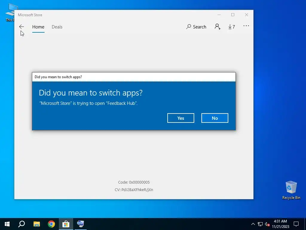
Task: Click the network status tray icon
Action: click(260, 224)
